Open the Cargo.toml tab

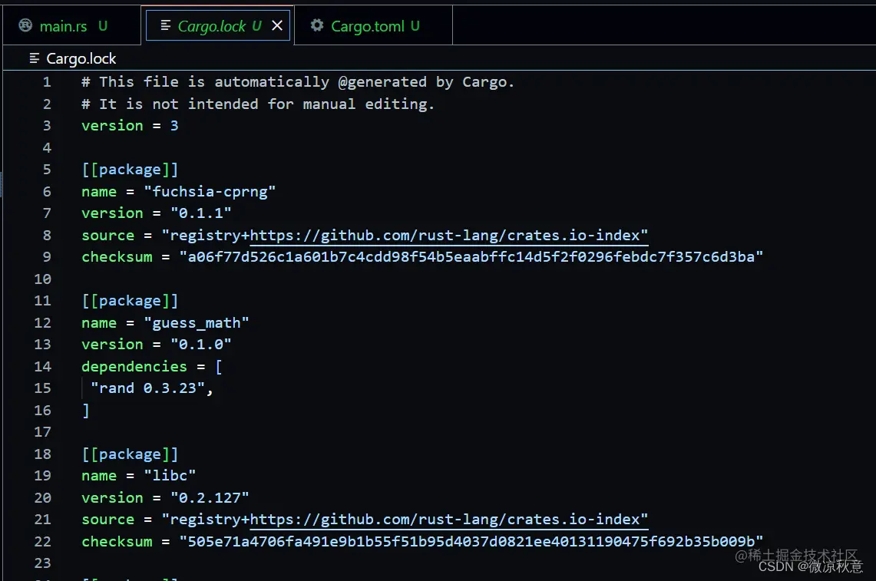pos(372,25)
